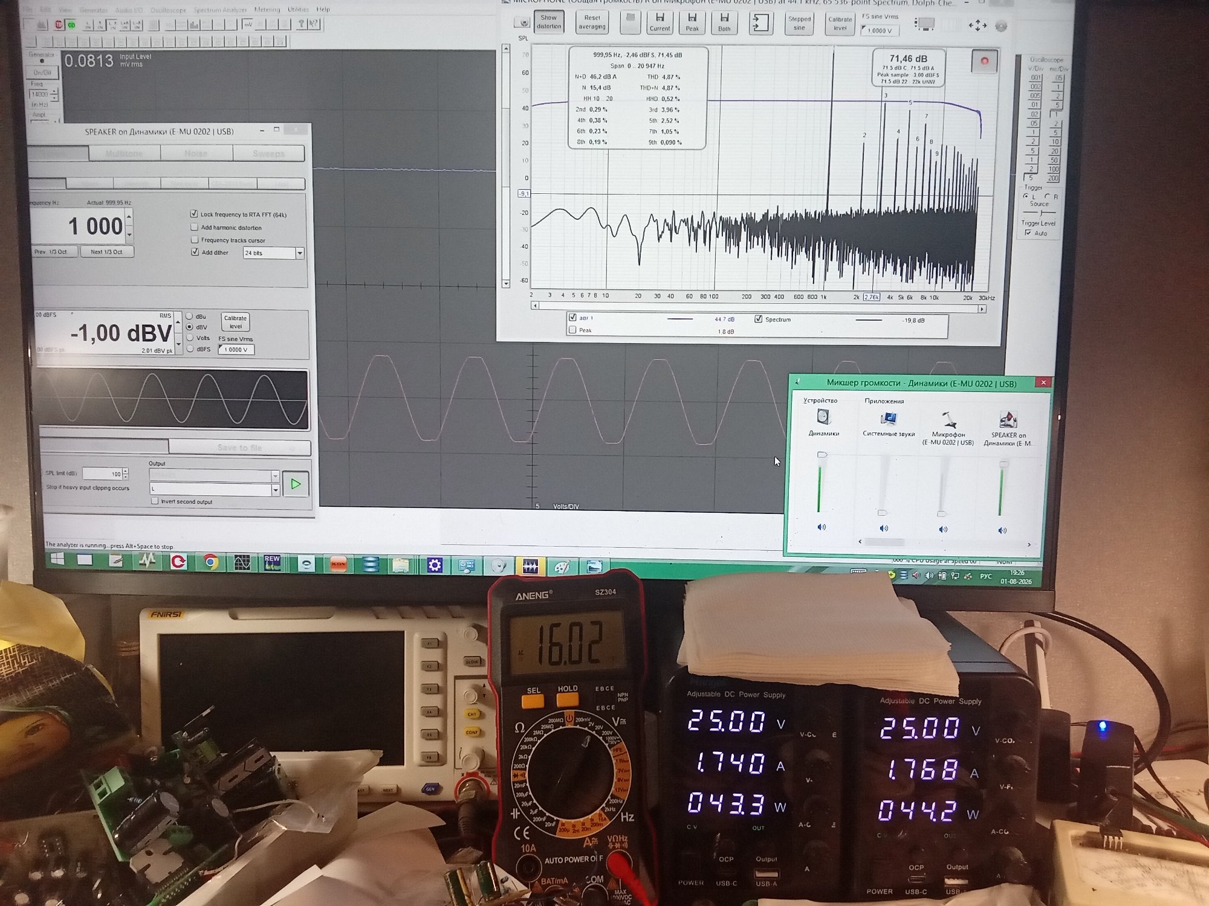The width and height of the screenshot is (1209, 906).
Task: Switch to the Sweeps generator tab
Action: click(268, 153)
